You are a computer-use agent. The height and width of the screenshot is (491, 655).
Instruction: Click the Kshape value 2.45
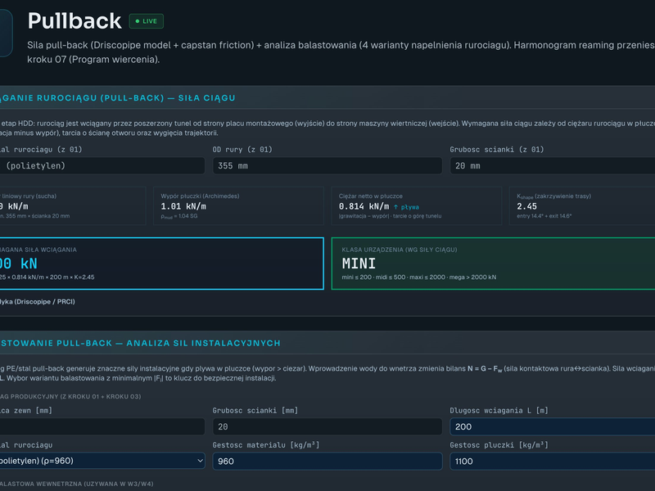click(x=526, y=206)
